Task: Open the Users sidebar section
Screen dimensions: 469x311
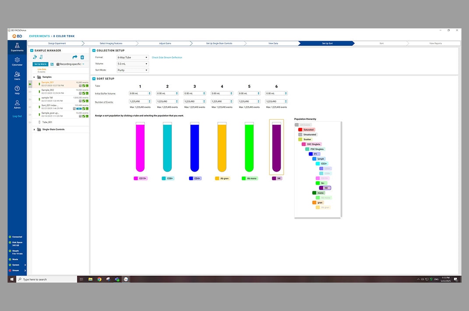Action: 17,76
